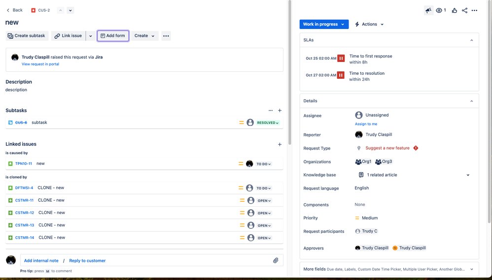Add a linked issue with plus icon
The height and width of the screenshot is (280, 492).
tap(280, 144)
